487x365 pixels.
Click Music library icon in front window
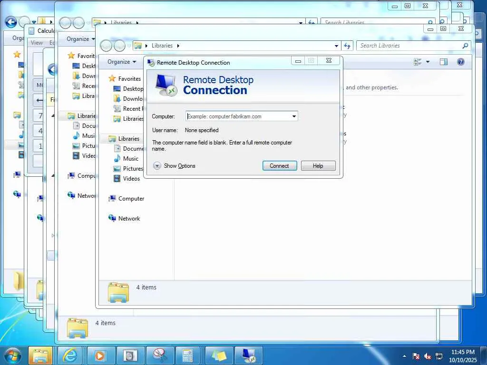[x=117, y=159]
